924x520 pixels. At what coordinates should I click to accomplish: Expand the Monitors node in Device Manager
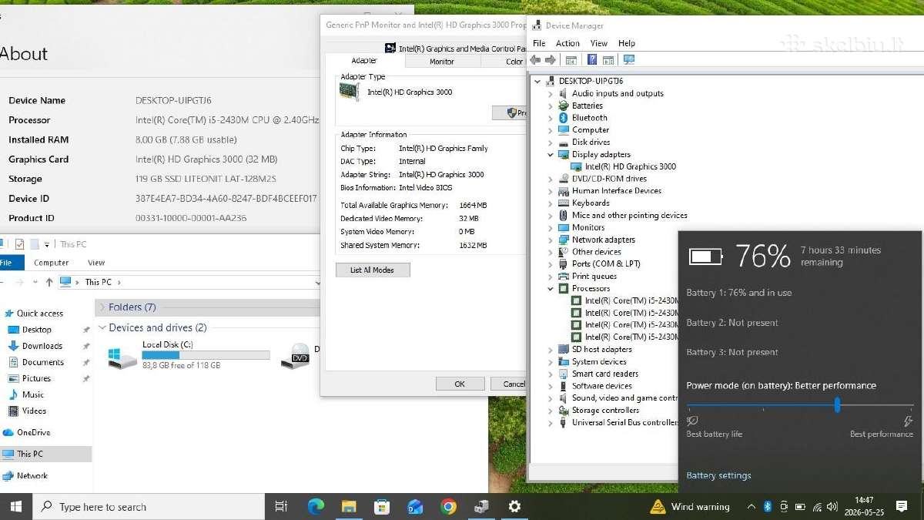coord(551,227)
